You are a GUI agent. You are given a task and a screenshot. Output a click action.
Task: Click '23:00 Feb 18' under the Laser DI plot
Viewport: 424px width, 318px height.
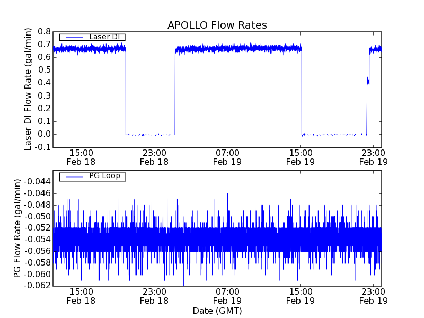point(154,157)
